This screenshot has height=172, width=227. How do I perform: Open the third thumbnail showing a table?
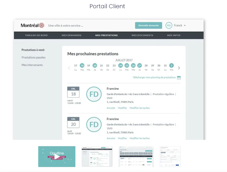[136, 157]
